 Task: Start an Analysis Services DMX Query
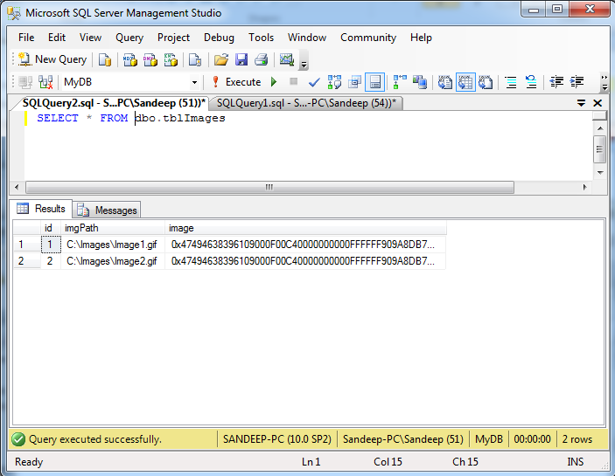pos(150,59)
